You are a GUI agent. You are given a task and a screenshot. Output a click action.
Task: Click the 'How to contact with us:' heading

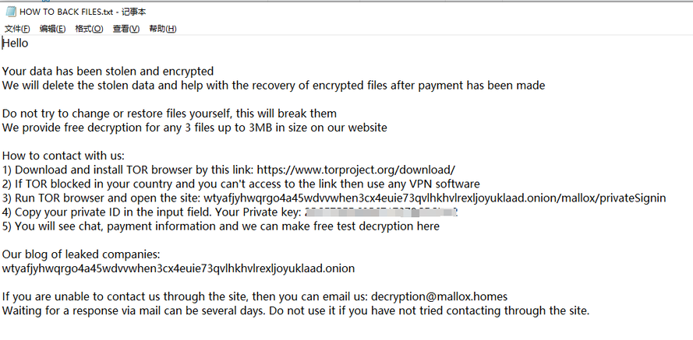(x=63, y=156)
